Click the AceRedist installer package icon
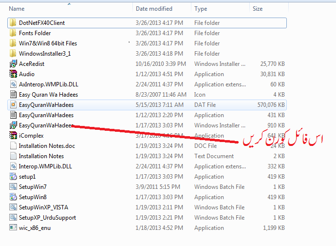Image resolution: width=336 pixels, height=246 pixels. coord(13,64)
